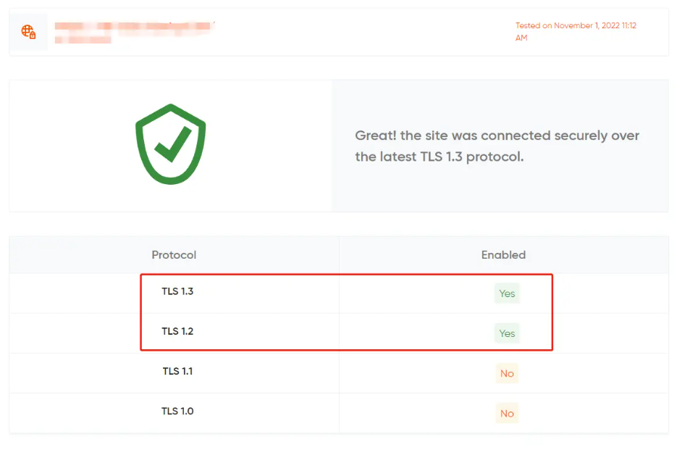The image size is (685, 450).
Task: Click the second line of blurred site text
Action: pyautogui.click(x=83, y=39)
